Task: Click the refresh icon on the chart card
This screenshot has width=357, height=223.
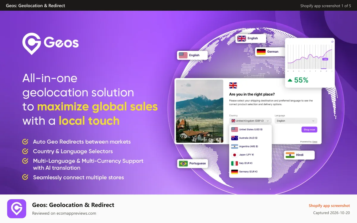Action: [x=332, y=42]
